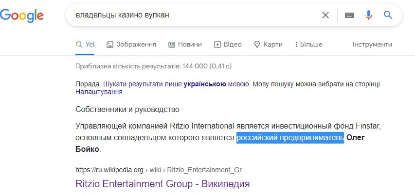Select the Усі results tab
The width and height of the screenshot is (415, 194).
(x=85, y=44)
